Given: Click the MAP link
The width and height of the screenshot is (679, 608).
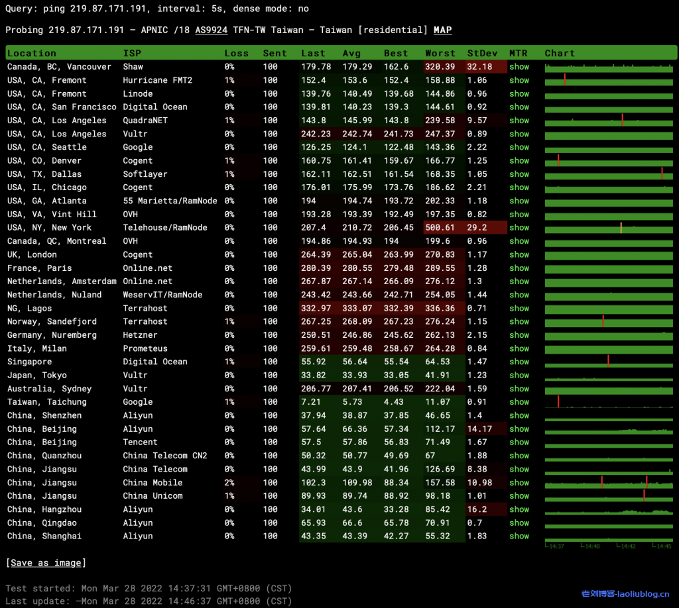Looking at the screenshot, I should point(442,30).
